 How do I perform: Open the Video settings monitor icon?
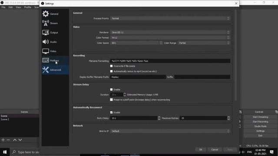[46, 51]
